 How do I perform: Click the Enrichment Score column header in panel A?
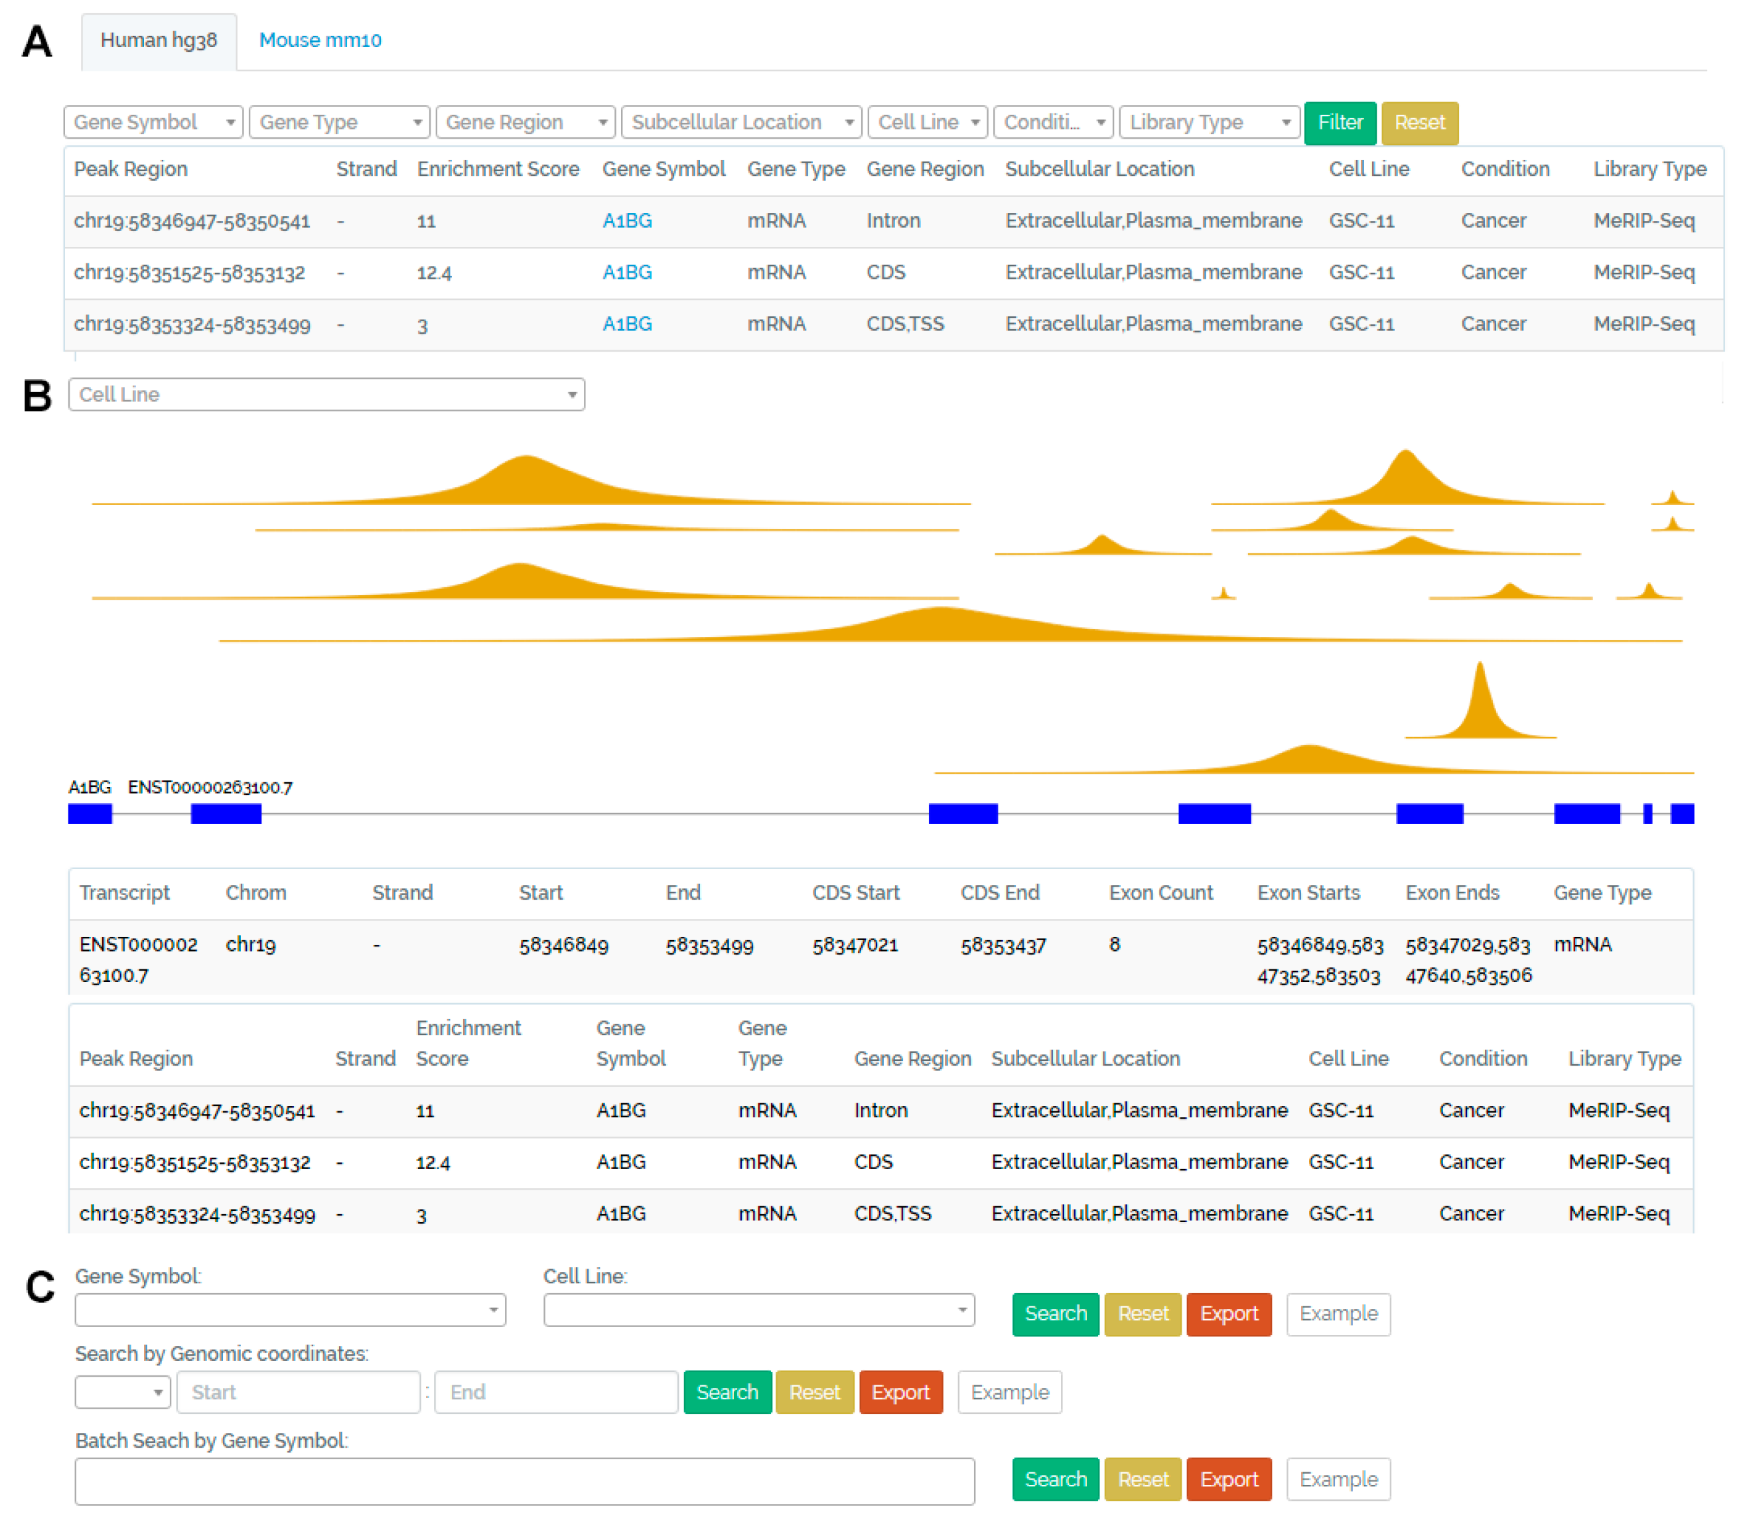[498, 169]
